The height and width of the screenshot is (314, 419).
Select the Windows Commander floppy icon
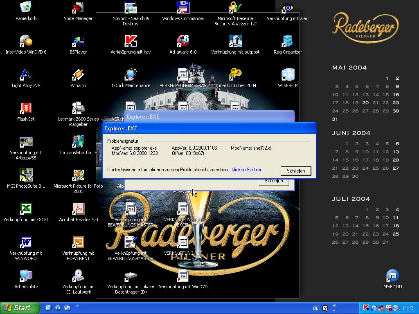tap(183, 7)
